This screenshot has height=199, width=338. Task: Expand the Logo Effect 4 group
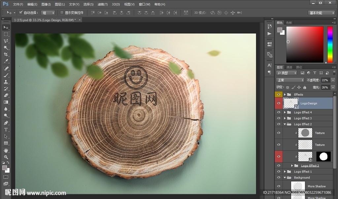tap(285, 112)
